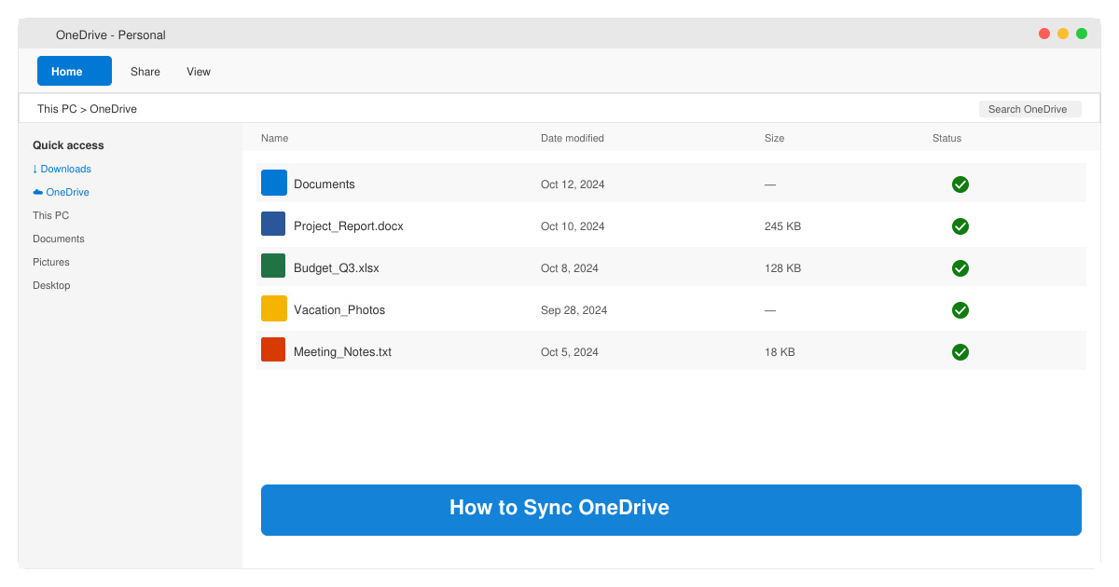
Task: Close the window with the red button
Action: tap(1044, 34)
